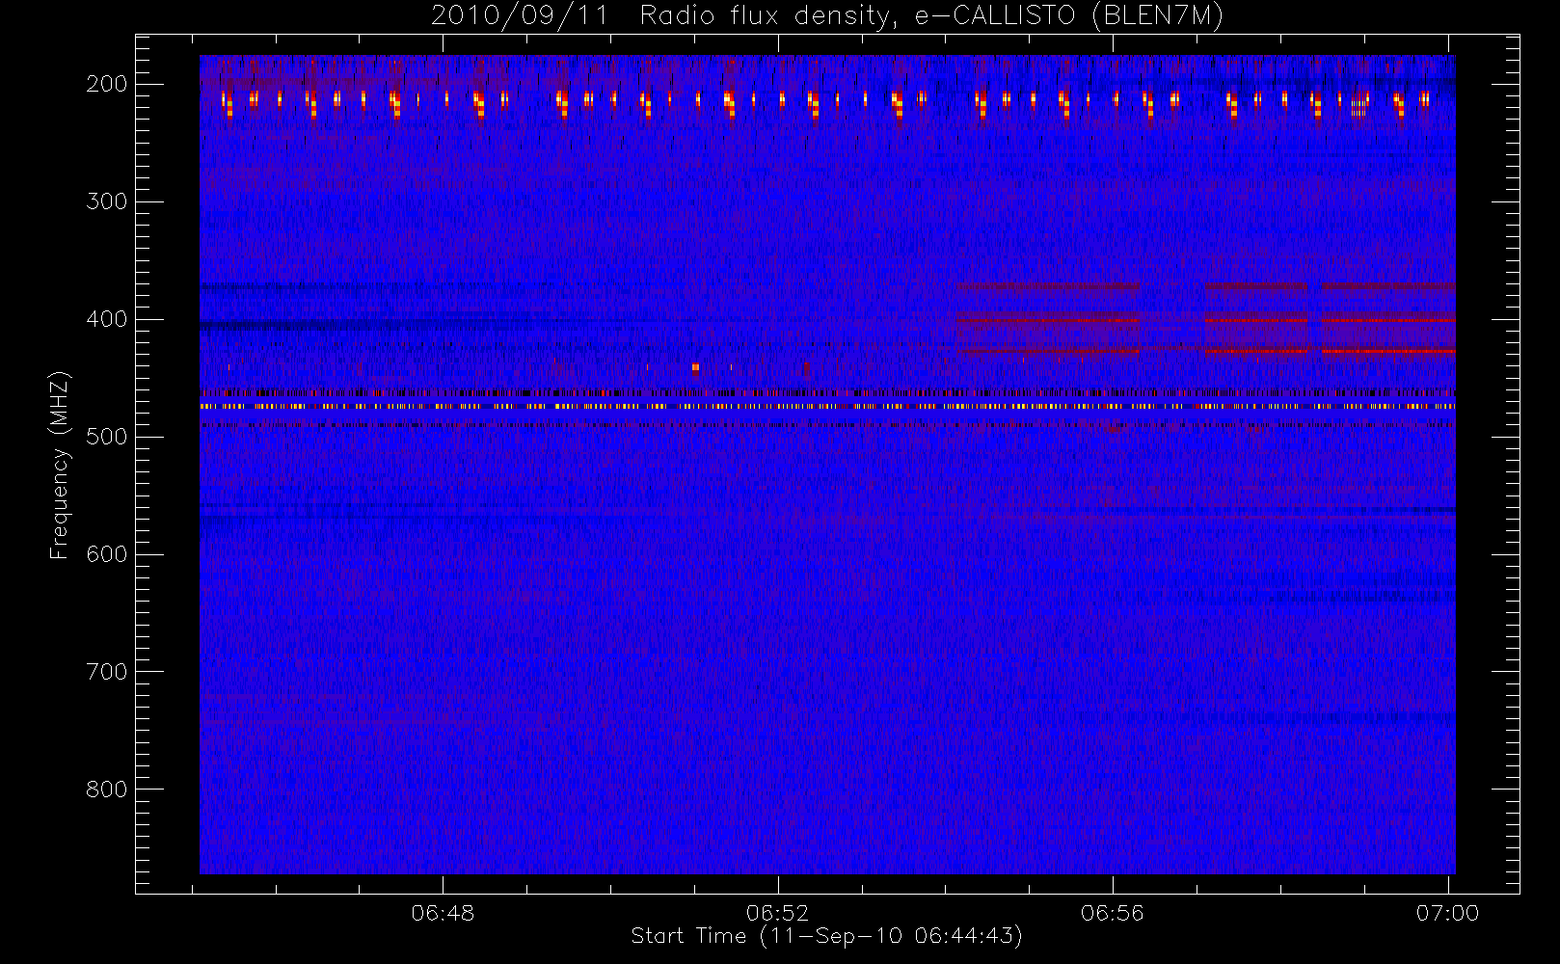Click the 700 frequency tick label

coord(107,672)
